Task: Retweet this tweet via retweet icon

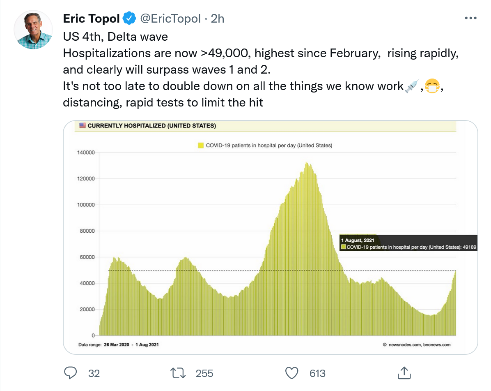Action: pos(179,373)
